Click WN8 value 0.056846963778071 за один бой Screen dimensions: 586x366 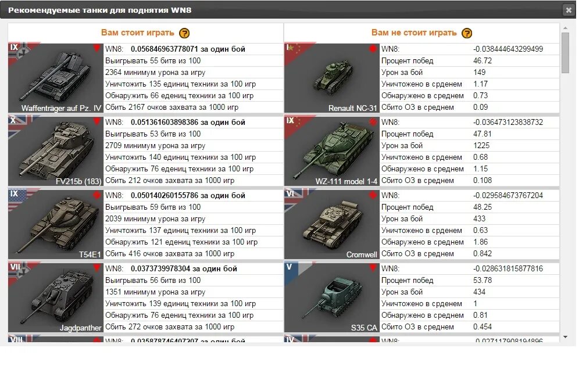[188, 49]
